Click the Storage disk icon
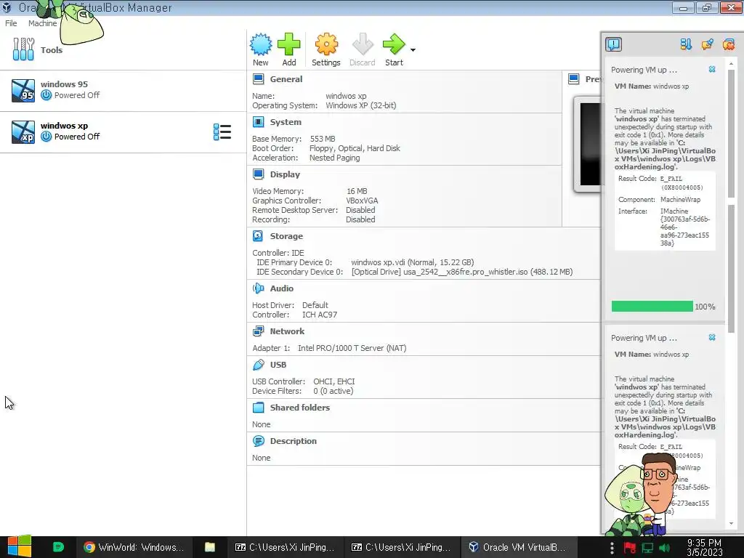 point(258,236)
